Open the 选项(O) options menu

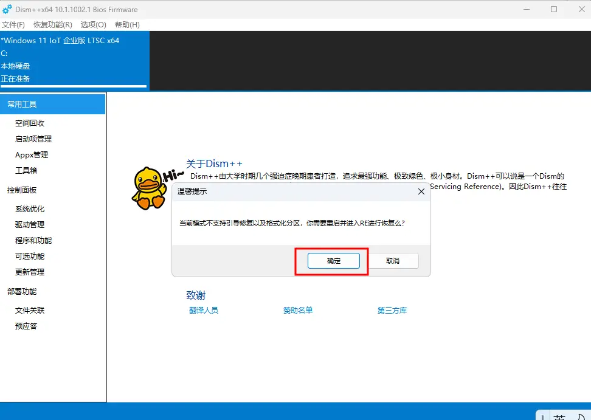coord(92,25)
